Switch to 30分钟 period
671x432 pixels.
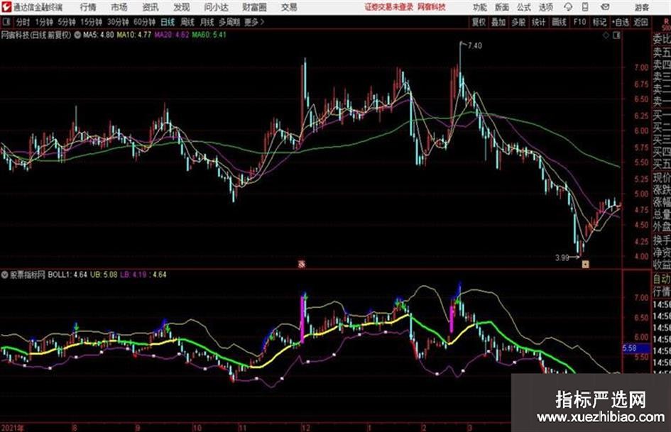click(118, 22)
